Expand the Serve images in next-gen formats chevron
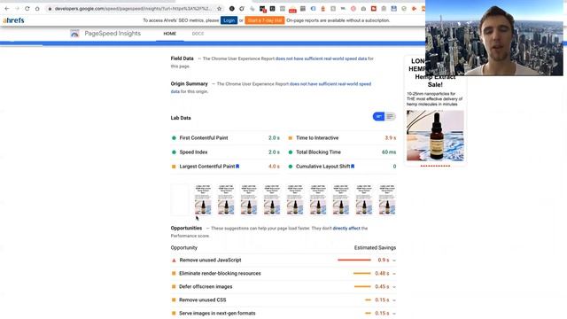The width and height of the screenshot is (567, 319). tap(394, 313)
